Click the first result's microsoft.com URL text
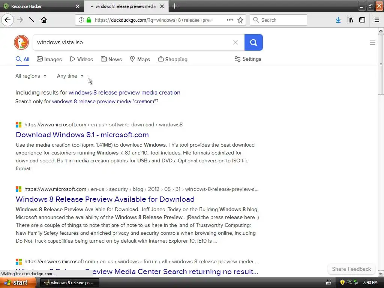The width and height of the screenshot is (384, 288). 55,124
